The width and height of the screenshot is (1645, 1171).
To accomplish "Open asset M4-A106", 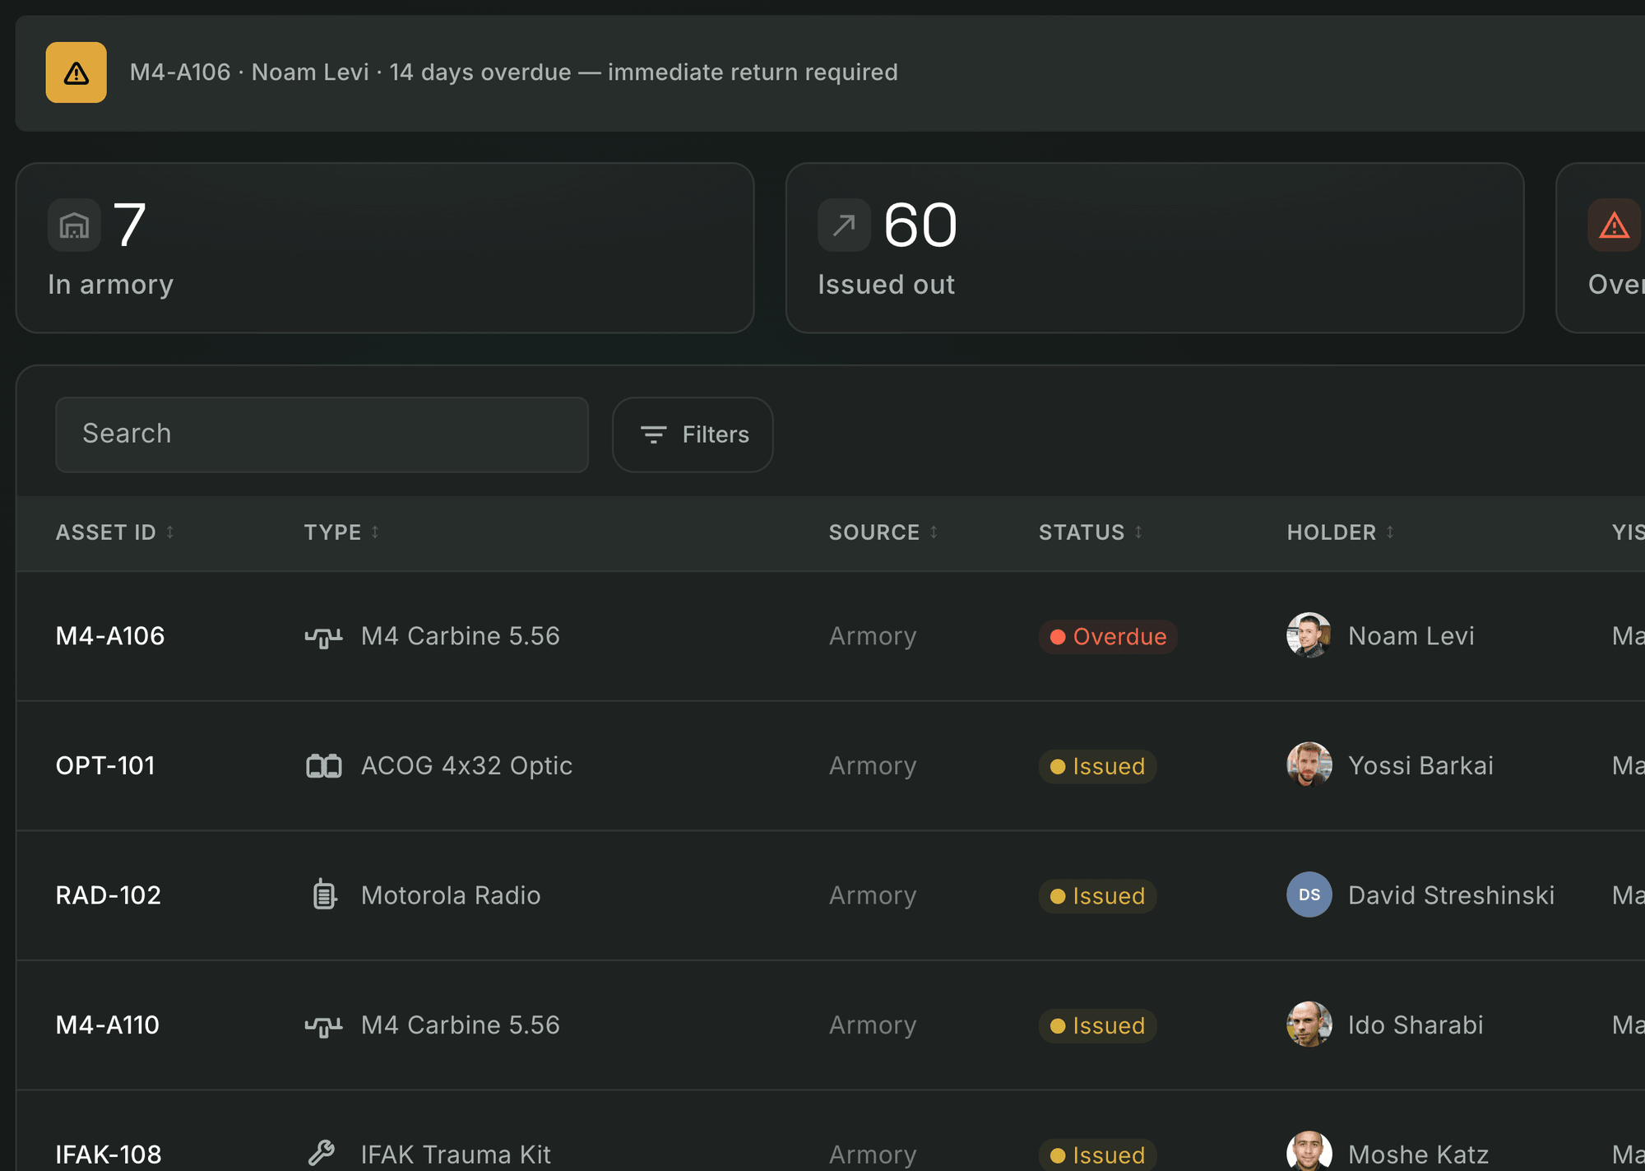I will click(x=110, y=636).
